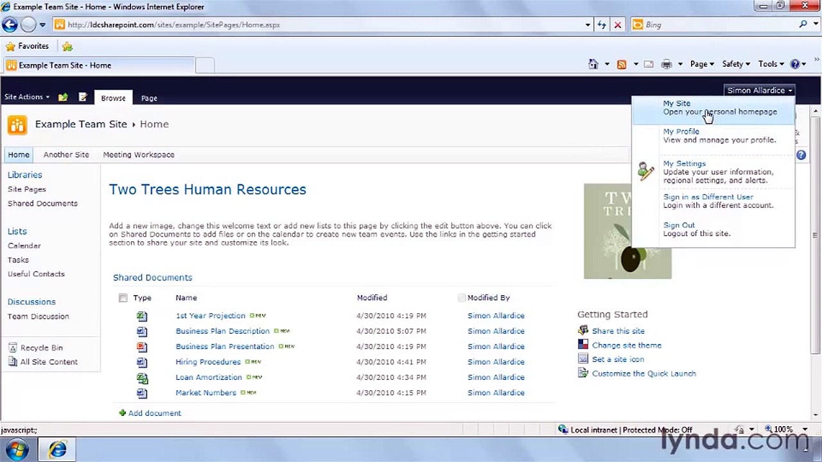The image size is (822, 462).
Task: Click the Print toolbar icon
Action: pyautogui.click(x=667, y=64)
